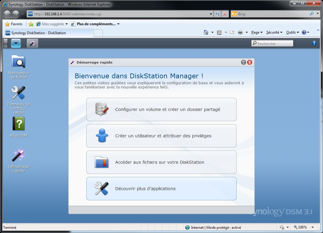The image size is (323, 233).
Task: Expand the address bar URL dropdown
Action: coord(211,14)
